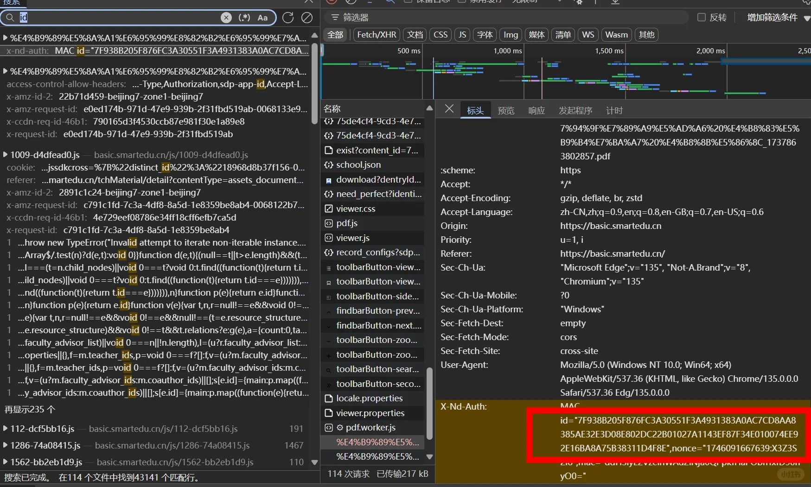Select the toolbarButton-sear request
811x487 pixels.
coord(373,369)
